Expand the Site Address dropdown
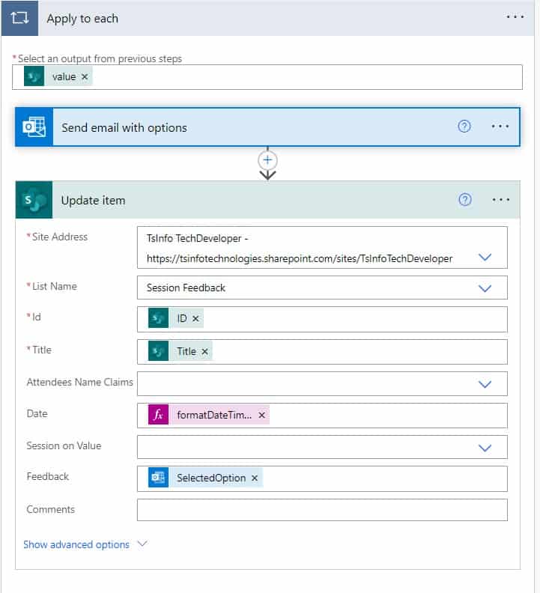Image resolution: width=540 pixels, height=593 pixels. [485, 258]
